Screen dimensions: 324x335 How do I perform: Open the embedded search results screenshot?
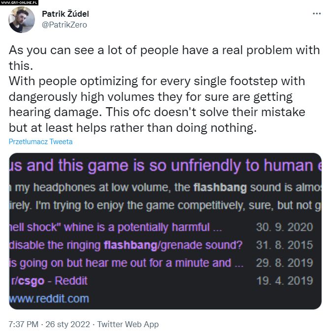165,231
